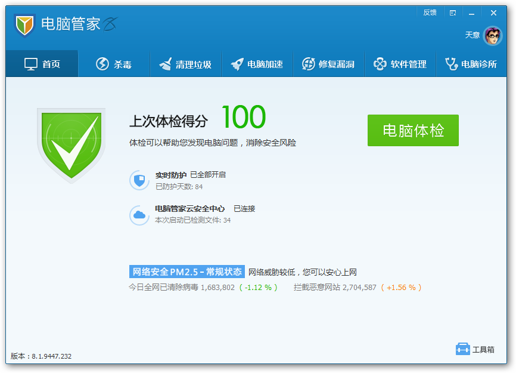The height and width of the screenshot is (373, 516).
Task: Click the -1.12 % change value
Action: point(259,287)
